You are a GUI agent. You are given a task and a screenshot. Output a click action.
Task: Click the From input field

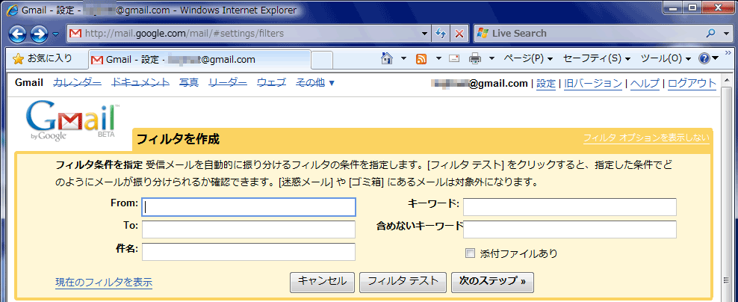tap(249, 207)
